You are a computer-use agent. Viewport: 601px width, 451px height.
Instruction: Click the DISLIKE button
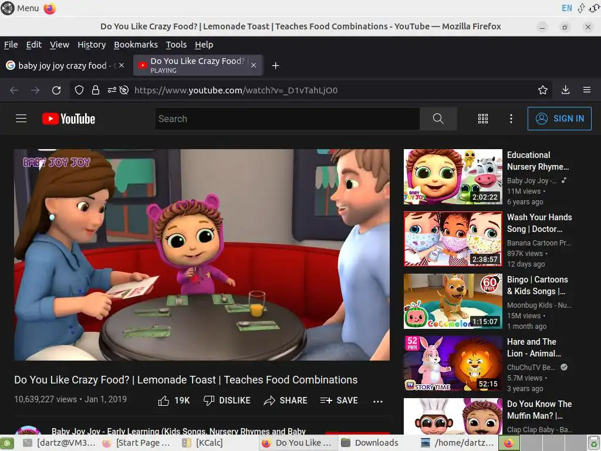tap(227, 400)
